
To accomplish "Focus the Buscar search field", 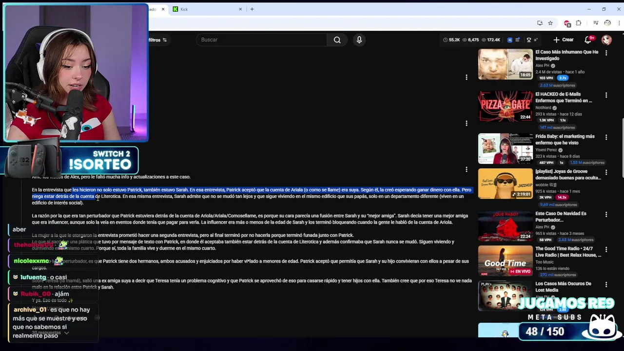I will click(x=262, y=40).
